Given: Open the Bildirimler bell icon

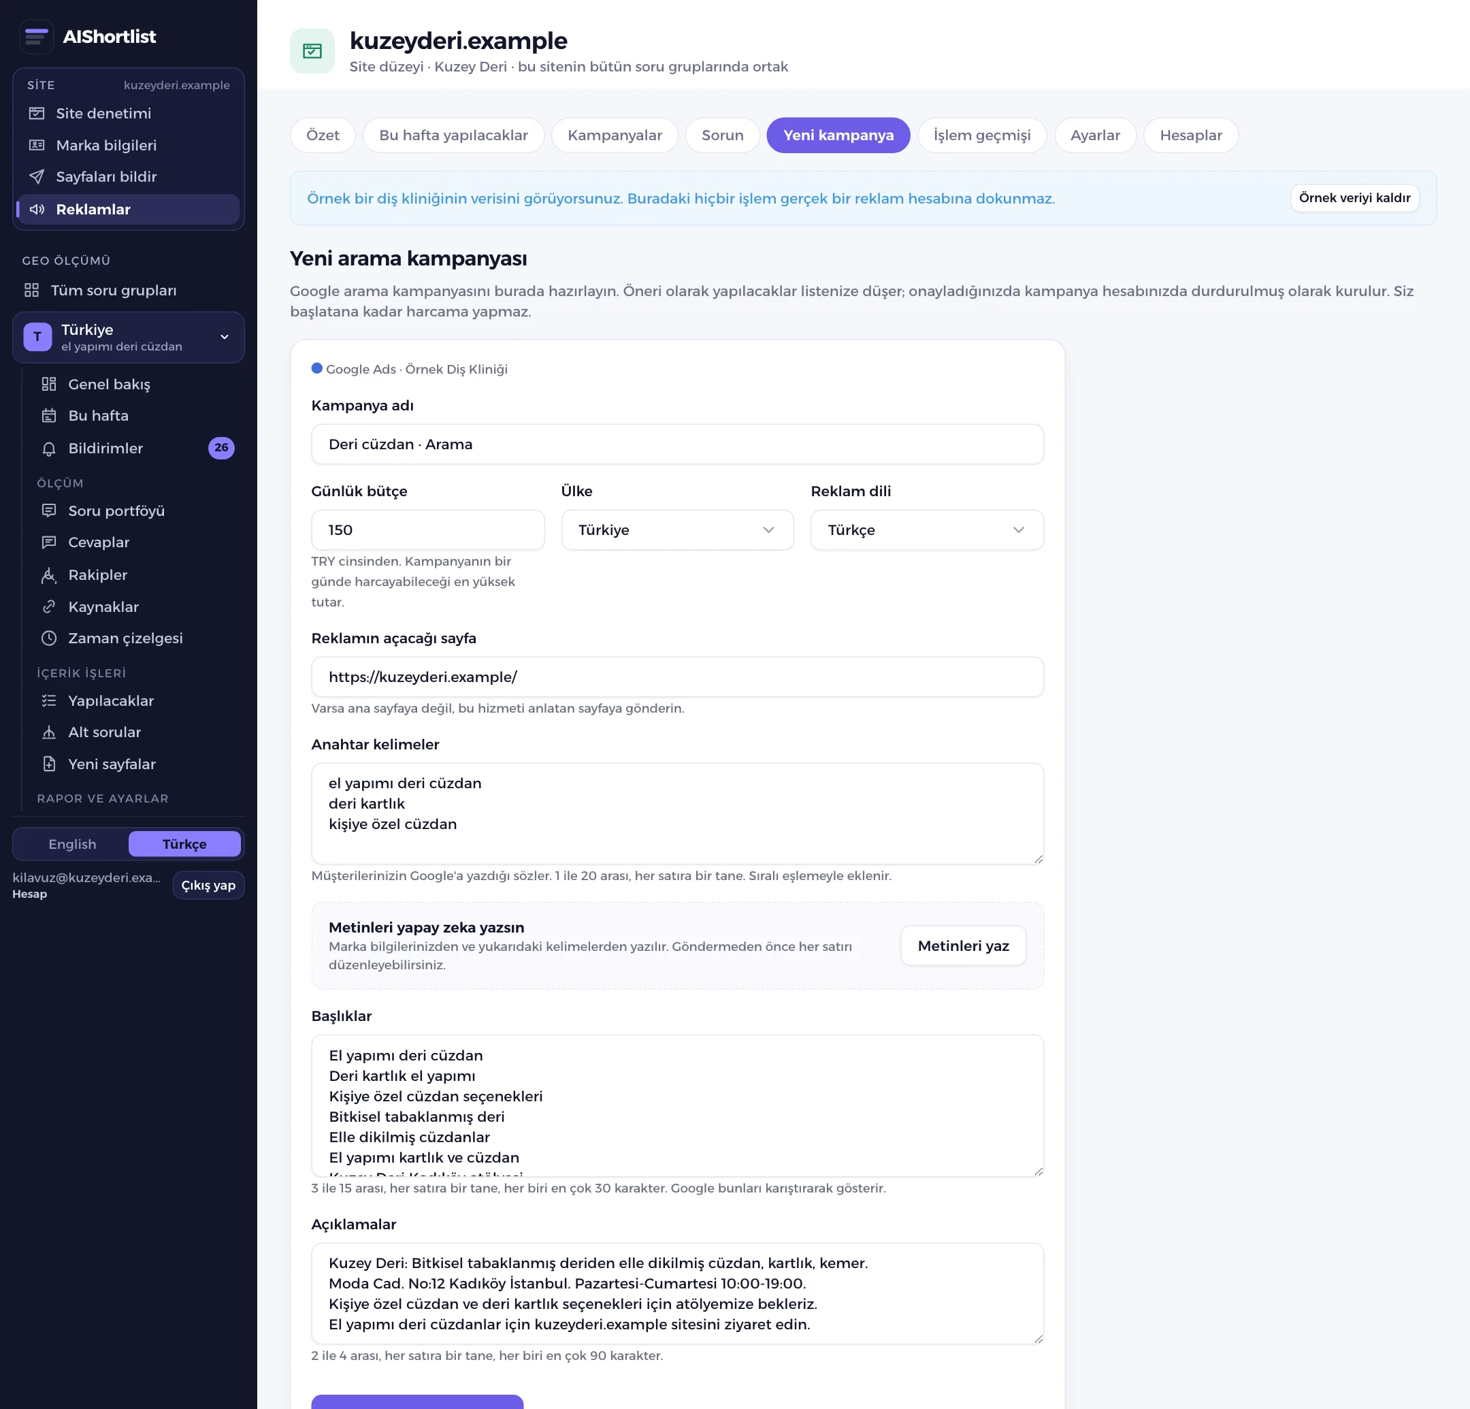Looking at the screenshot, I should [49, 449].
